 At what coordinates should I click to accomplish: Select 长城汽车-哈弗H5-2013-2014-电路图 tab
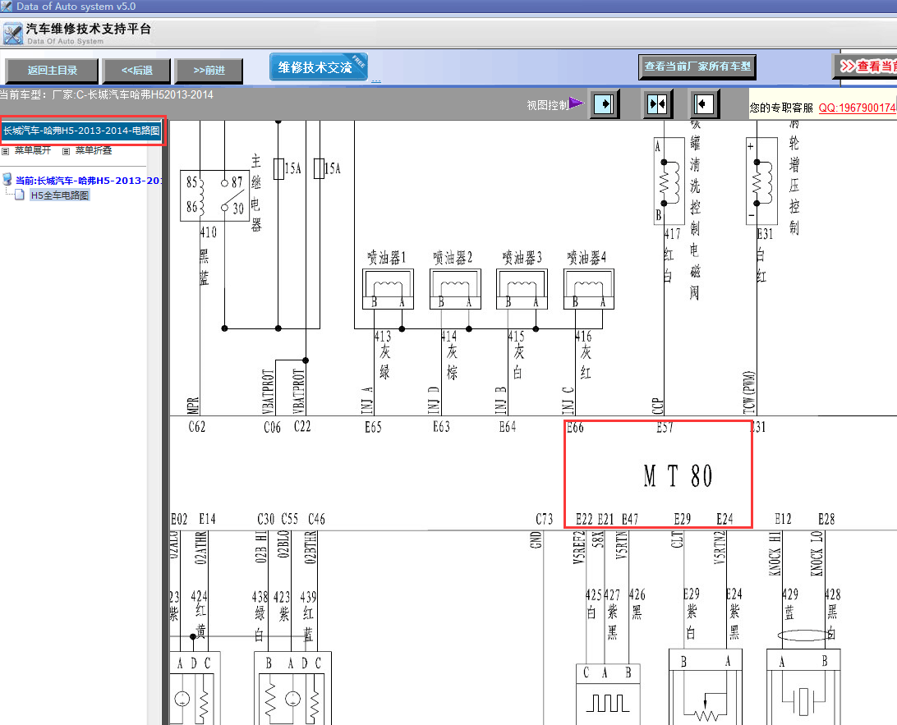click(81, 131)
